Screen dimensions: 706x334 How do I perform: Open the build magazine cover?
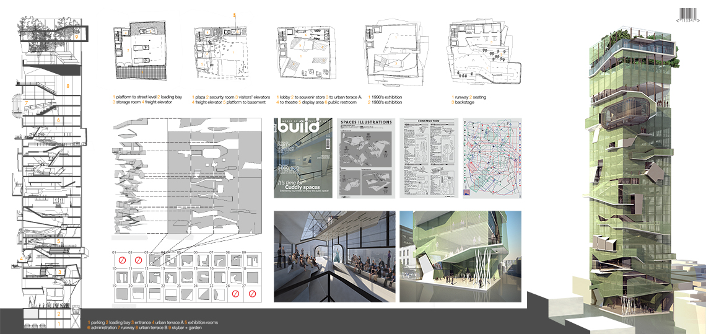tap(302, 158)
